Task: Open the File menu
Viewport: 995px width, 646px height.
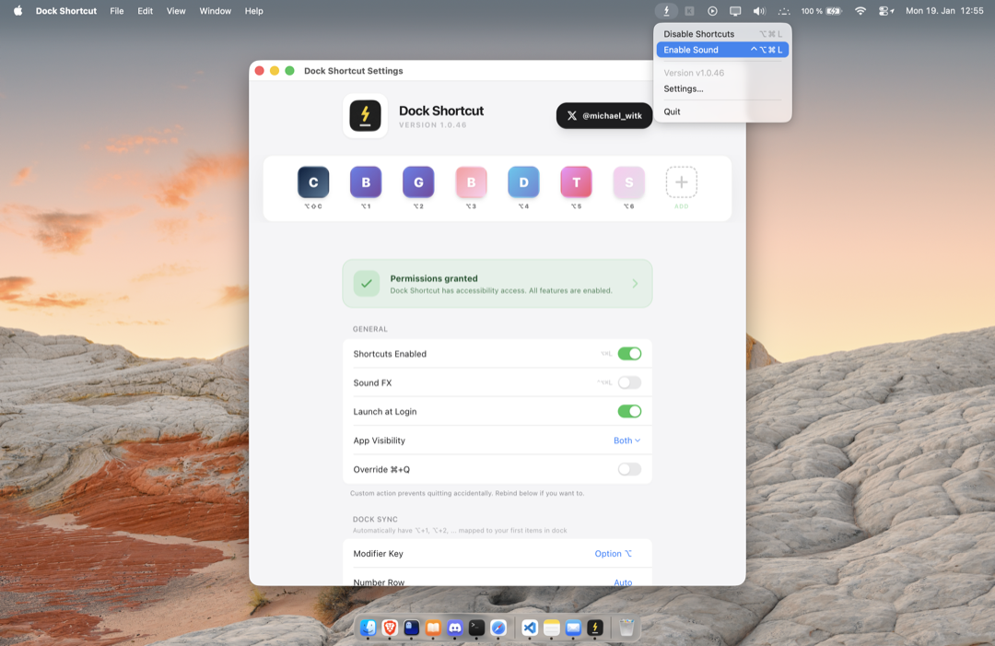Action: pos(117,11)
